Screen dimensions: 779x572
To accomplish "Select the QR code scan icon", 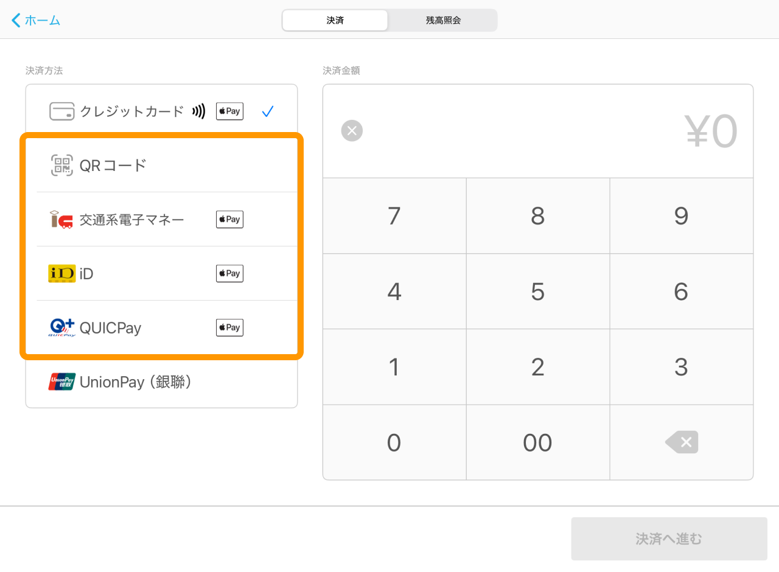I will click(61, 166).
